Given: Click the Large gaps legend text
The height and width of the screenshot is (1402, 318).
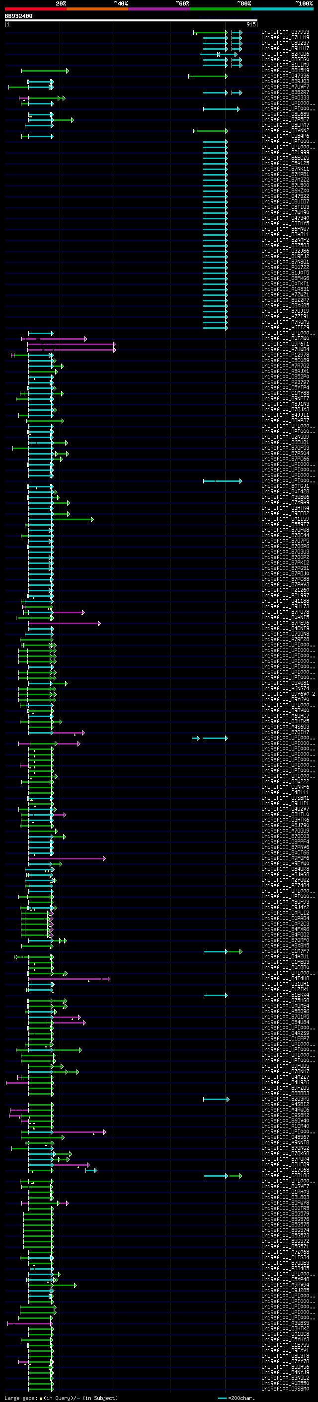Looking at the screenshot, I should tap(61, 1398).
